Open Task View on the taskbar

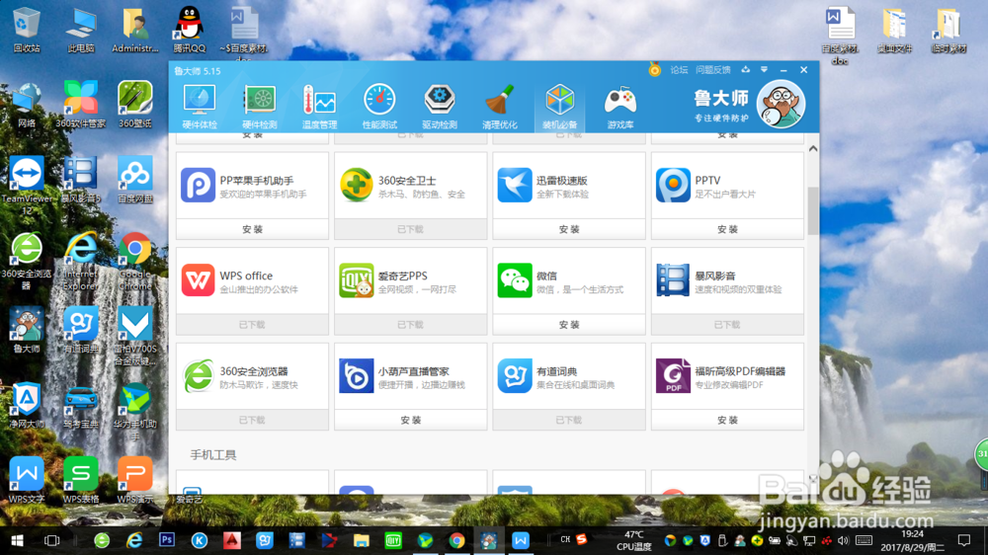click(x=51, y=540)
